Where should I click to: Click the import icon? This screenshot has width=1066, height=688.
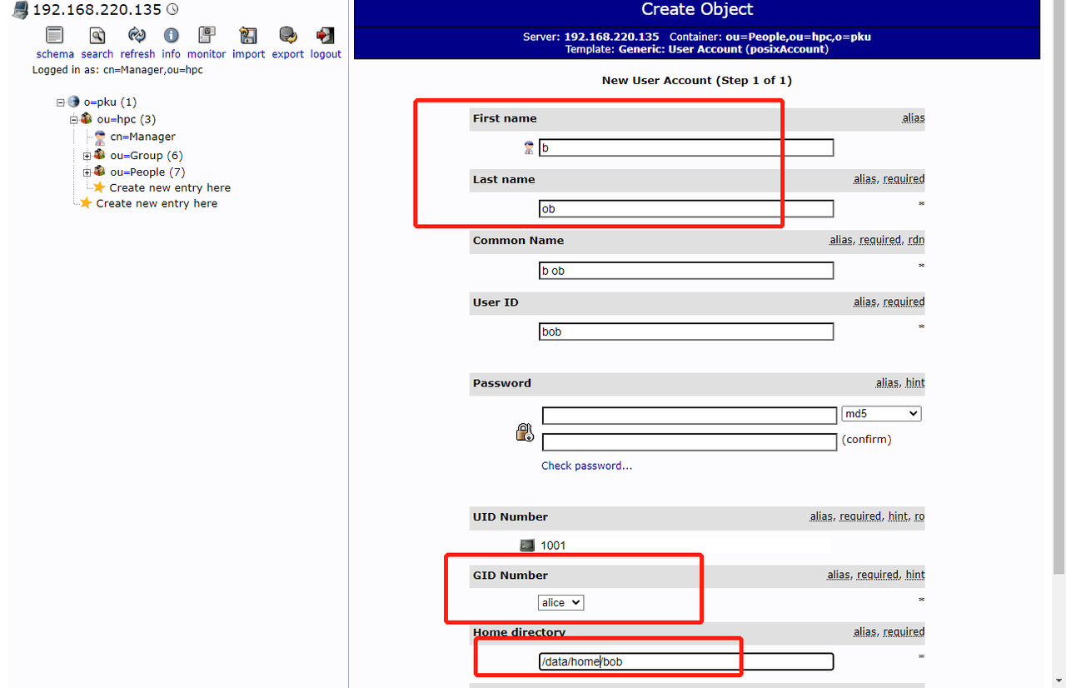click(x=248, y=36)
